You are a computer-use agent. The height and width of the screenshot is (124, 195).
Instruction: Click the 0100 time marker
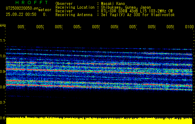tap(189, 27)
